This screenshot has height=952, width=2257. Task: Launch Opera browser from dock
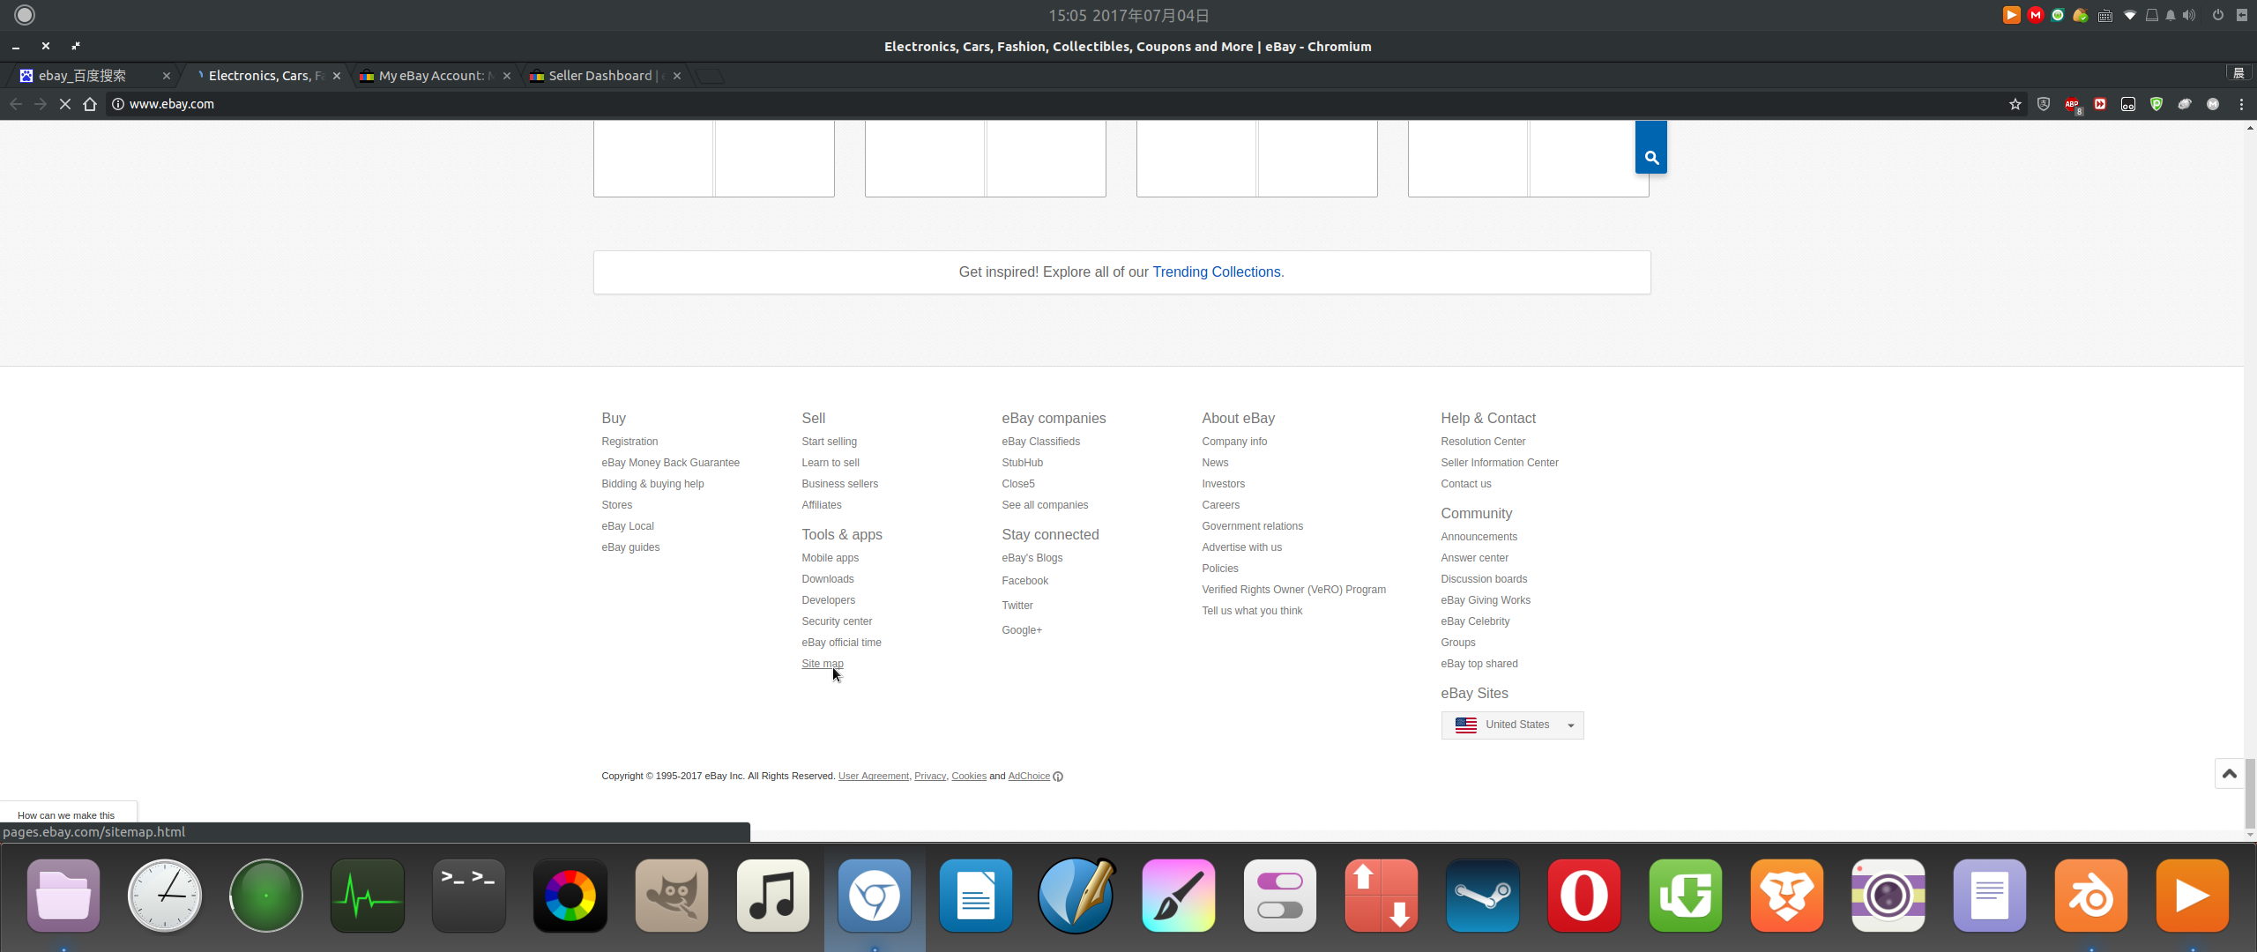point(1584,896)
